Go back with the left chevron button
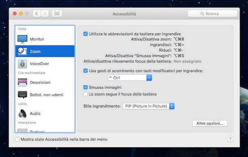Image resolution: width=248 pixels, height=157 pixels. [x=37, y=13]
